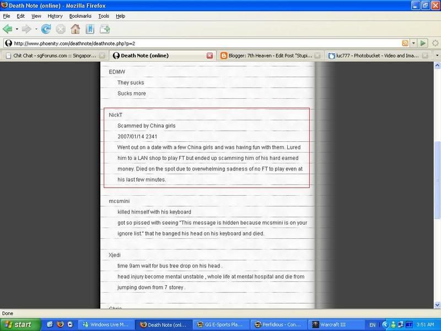The image size is (441, 331).
Task: Click the browser Back arrow button
Action: (8, 29)
